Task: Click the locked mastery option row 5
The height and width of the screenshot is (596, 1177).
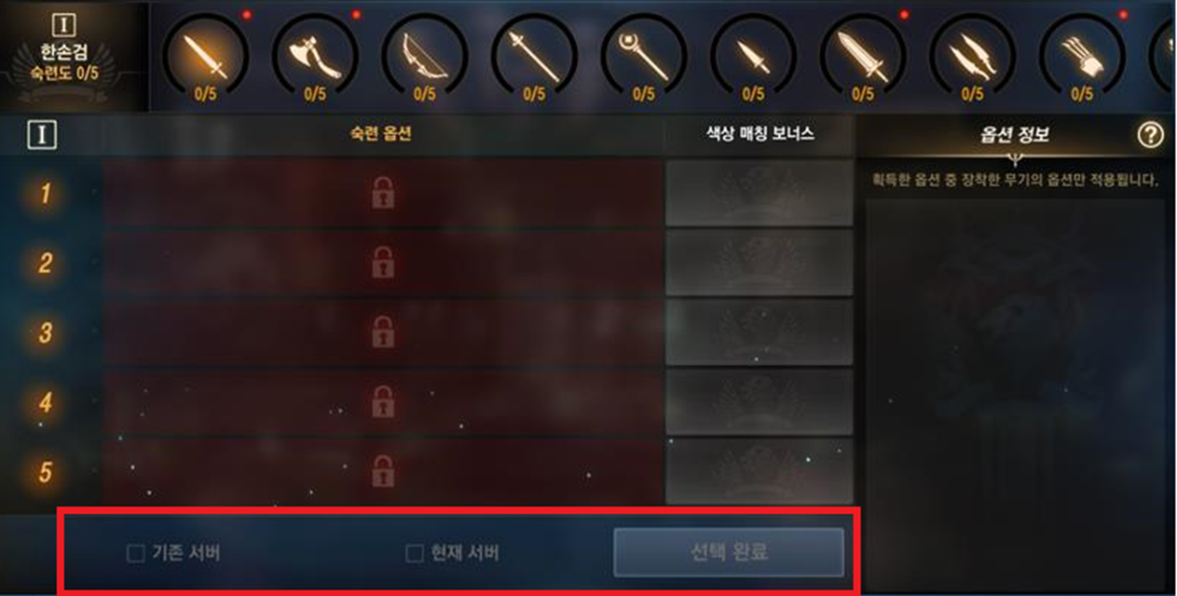Action: 382,471
